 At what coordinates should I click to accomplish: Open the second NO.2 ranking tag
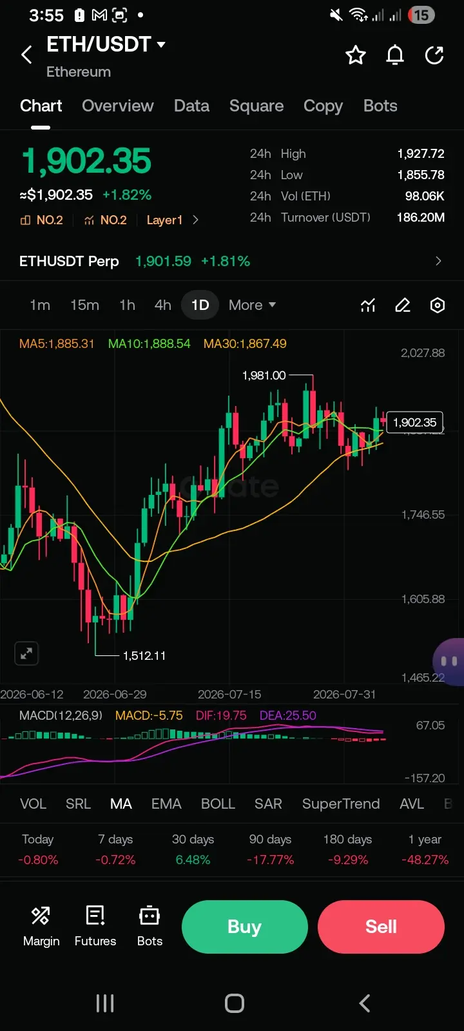tap(106, 220)
